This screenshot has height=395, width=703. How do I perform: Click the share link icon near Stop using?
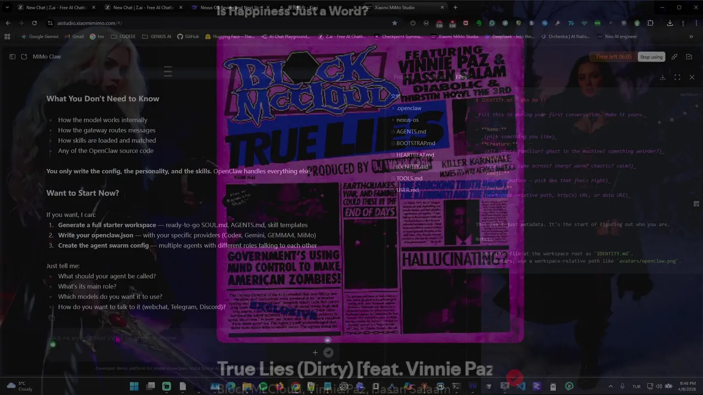(674, 57)
